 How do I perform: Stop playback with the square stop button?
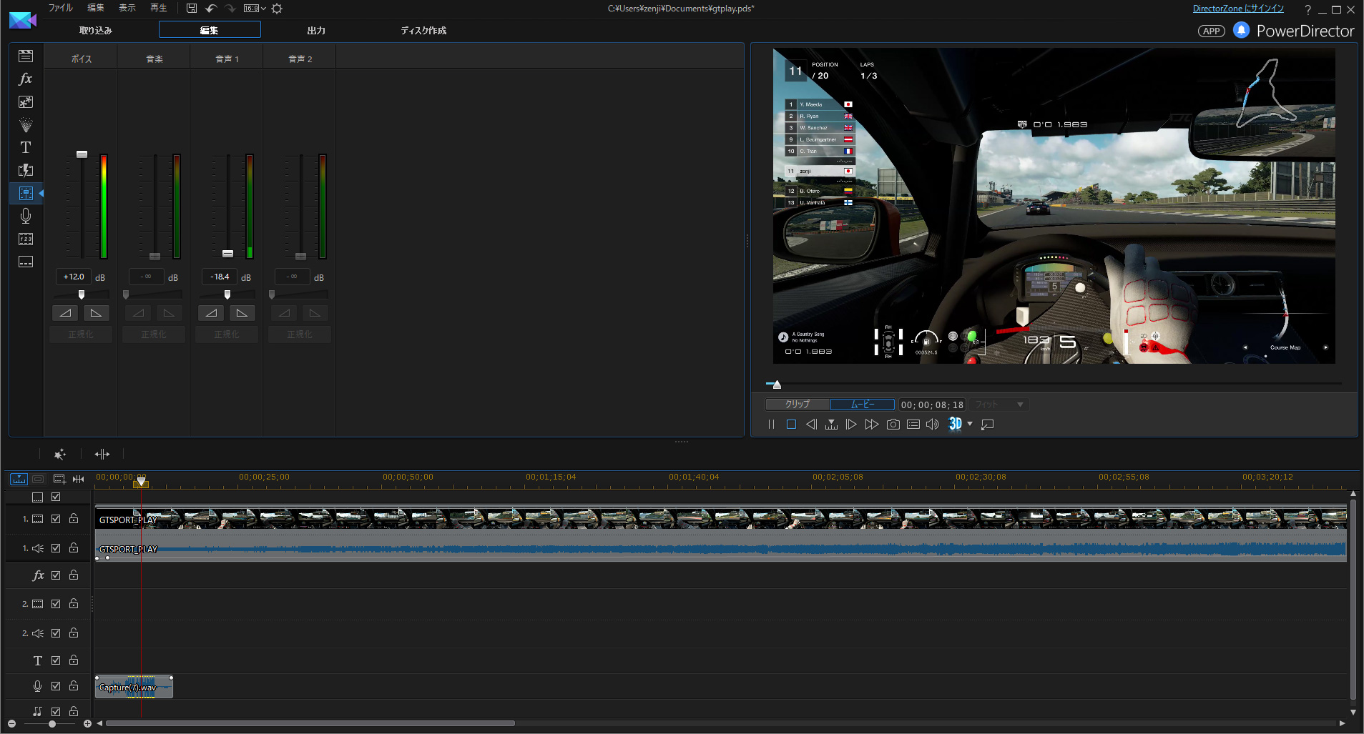click(791, 425)
